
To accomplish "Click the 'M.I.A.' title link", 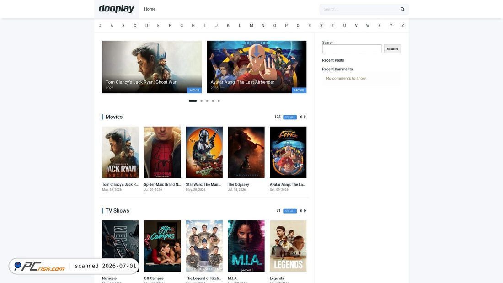I will [x=233, y=278].
